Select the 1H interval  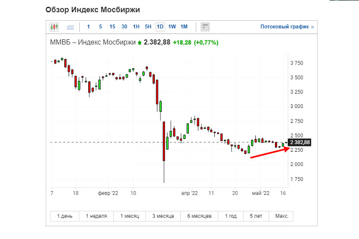click(136, 27)
